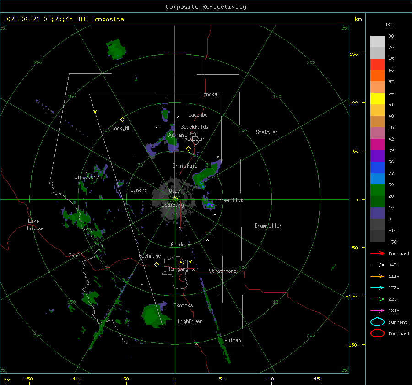This screenshot has width=412, height=385.
Task: Click the red forecast arrow legend icon
Action: 377,253
